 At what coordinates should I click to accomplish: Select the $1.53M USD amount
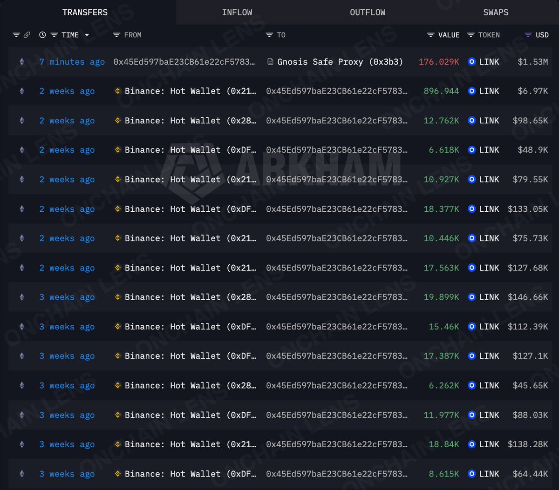[x=533, y=62]
